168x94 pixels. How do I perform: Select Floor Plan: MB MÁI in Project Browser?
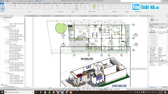pos(14,33)
